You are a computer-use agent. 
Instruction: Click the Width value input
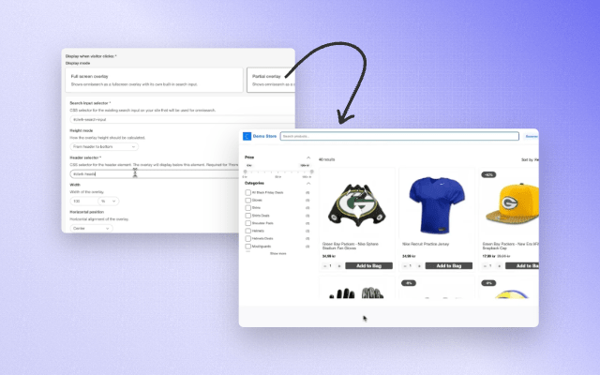(x=83, y=201)
